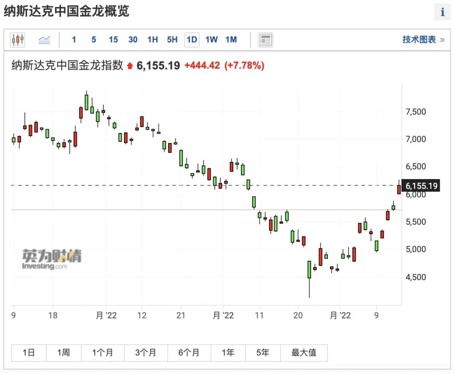
Task: Set range to 3个月
Action: 146,353
